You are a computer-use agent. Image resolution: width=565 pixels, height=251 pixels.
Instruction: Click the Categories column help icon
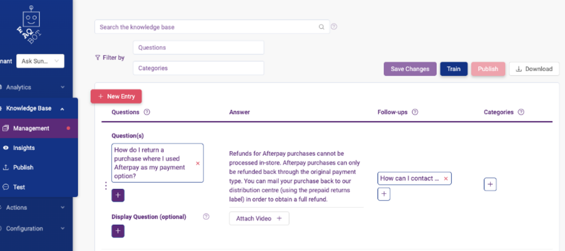point(521,112)
